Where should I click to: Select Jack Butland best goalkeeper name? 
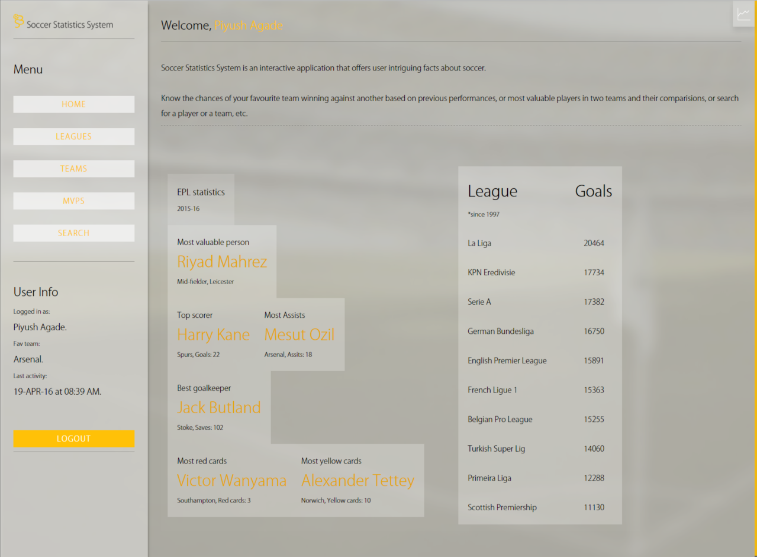(x=219, y=407)
